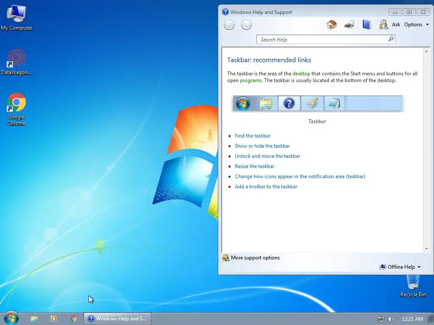The height and width of the screenshot is (325, 434).
Task: Click the taskbar clock 12:21 AM
Action: pyautogui.click(x=412, y=319)
